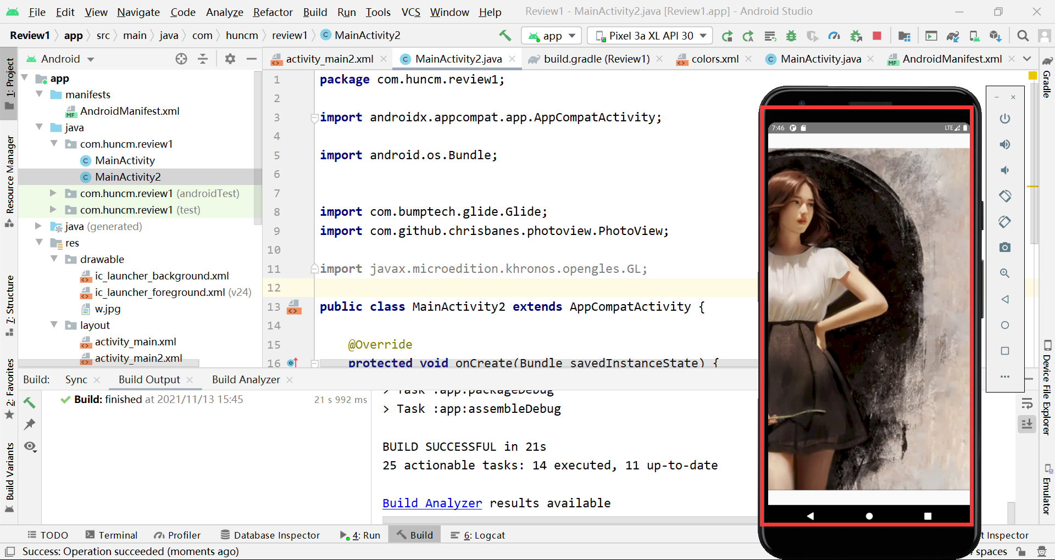Open the VCS menu

point(410,12)
